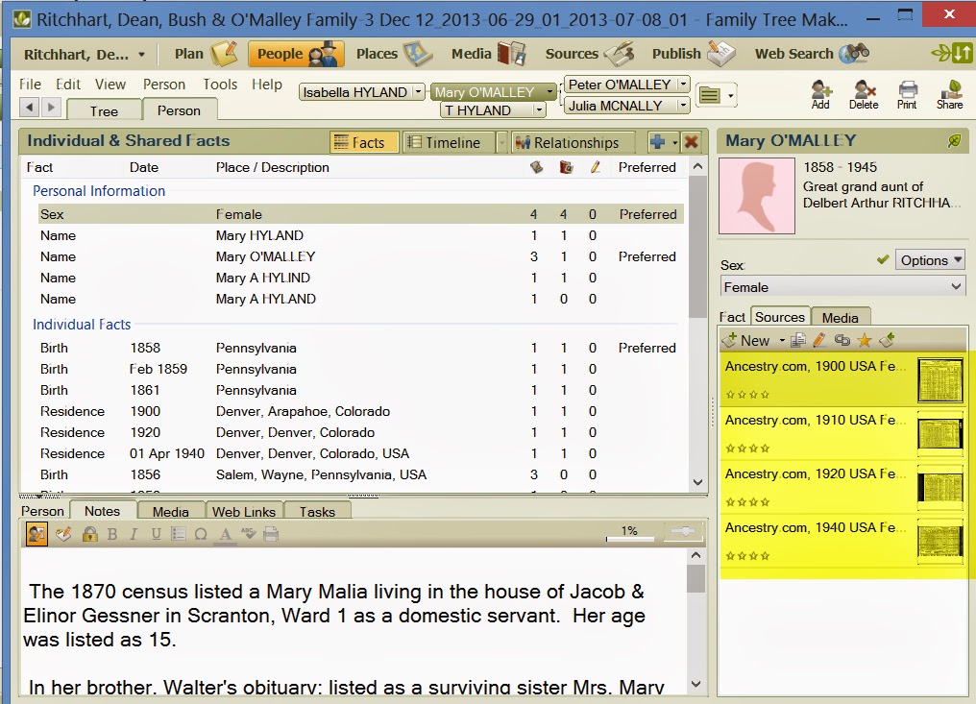
Task: Open the Isabella HYLAND dropdown
Action: point(418,91)
